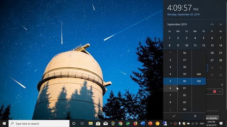Image resolution: width=227 pixels, height=127 pixels.
Task: Select September 14 on the calendar
Action: (x=221, y=46)
